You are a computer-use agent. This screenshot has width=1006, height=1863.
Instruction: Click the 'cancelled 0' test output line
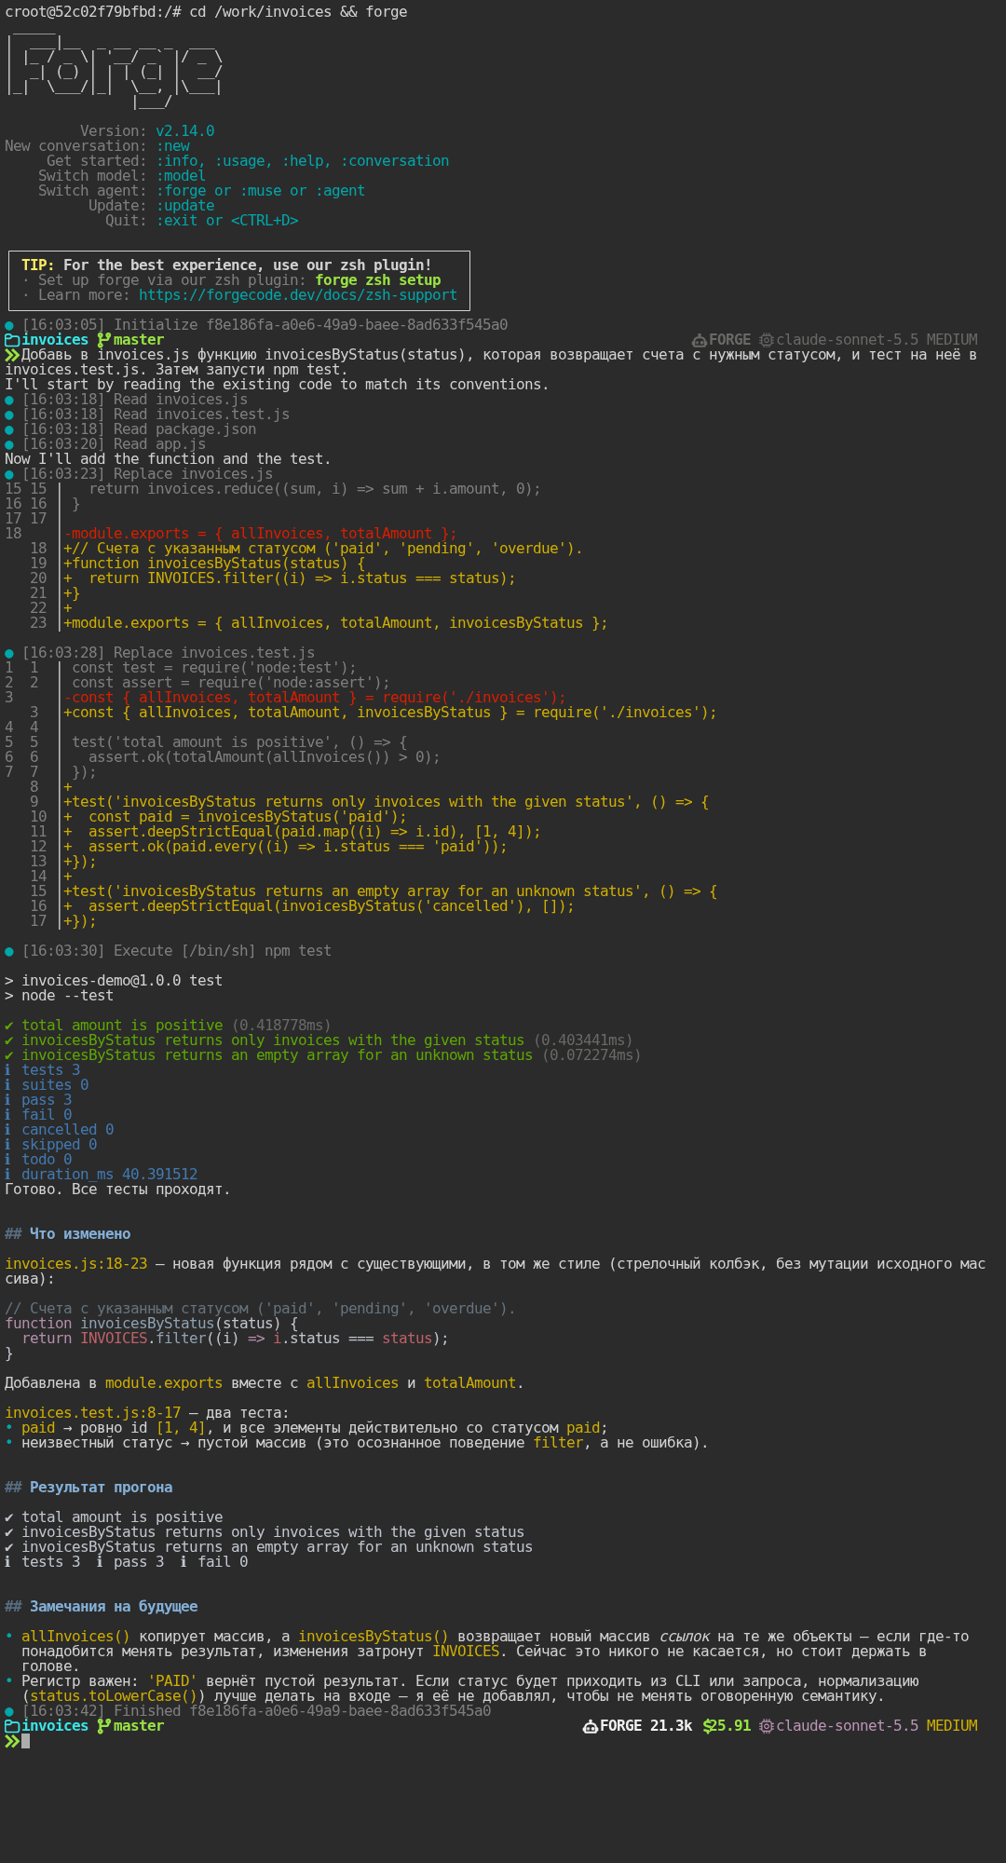60,1130
